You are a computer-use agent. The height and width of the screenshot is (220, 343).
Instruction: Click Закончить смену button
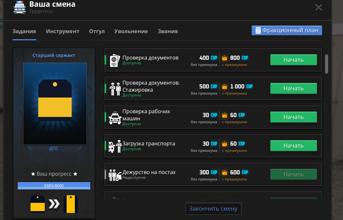tap(213, 209)
